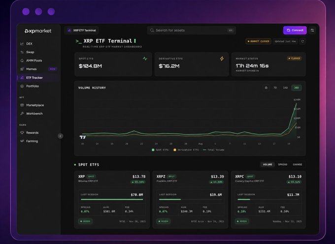This screenshot has height=244, width=335.
Task: Click the $13.10 XRPC price
Action: [295, 177]
